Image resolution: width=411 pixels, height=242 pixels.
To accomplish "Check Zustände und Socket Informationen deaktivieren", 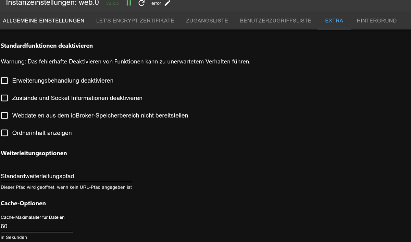I will point(4,98).
